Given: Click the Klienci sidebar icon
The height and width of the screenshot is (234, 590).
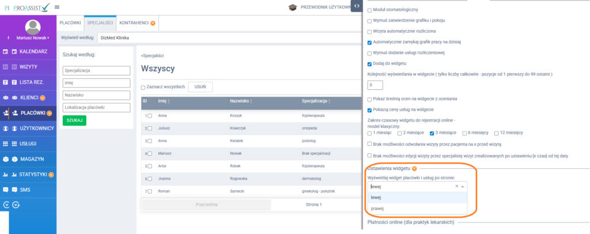Looking at the screenshot, I should 6,97.
